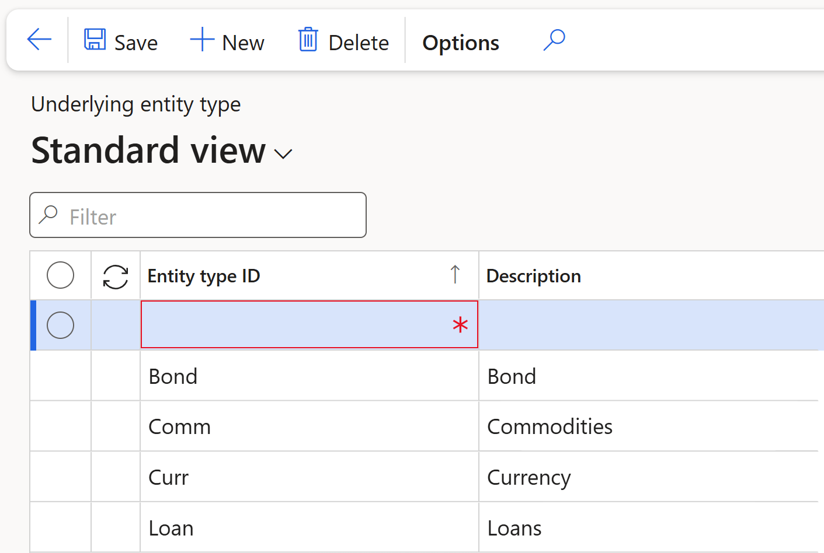824x553 pixels.
Task: Click the Delete trash can icon
Action: point(308,40)
